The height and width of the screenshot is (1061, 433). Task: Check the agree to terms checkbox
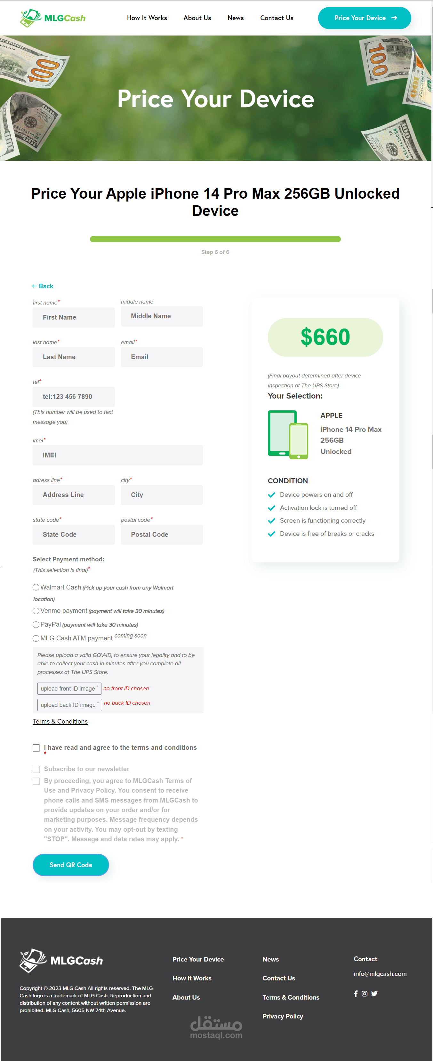coord(36,748)
